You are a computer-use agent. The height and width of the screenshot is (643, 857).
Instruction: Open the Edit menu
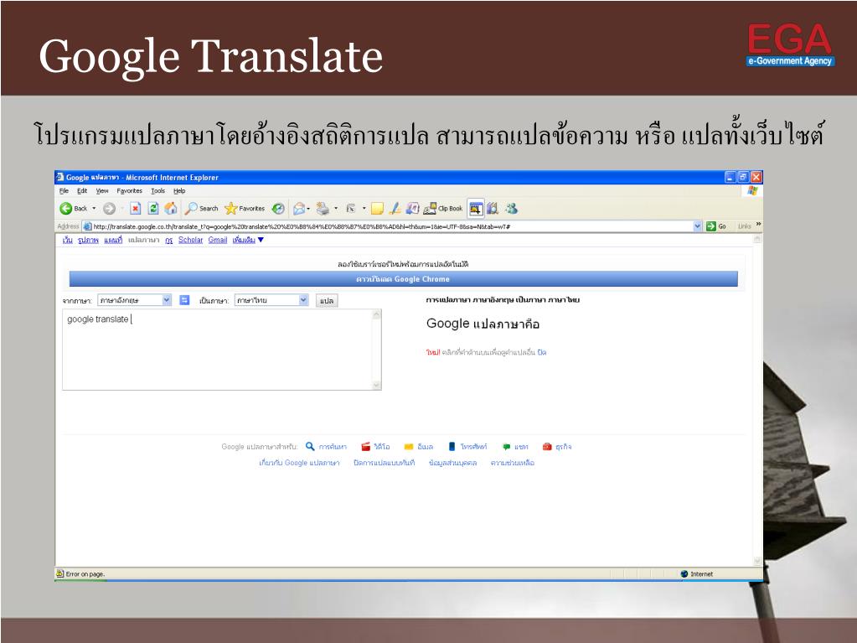tap(82, 191)
